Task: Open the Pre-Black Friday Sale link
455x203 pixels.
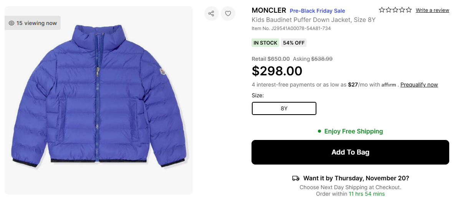Action: tap(317, 11)
